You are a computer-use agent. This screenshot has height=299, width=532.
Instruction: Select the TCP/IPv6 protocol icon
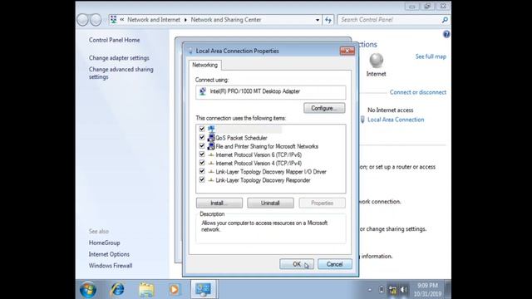click(211, 154)
